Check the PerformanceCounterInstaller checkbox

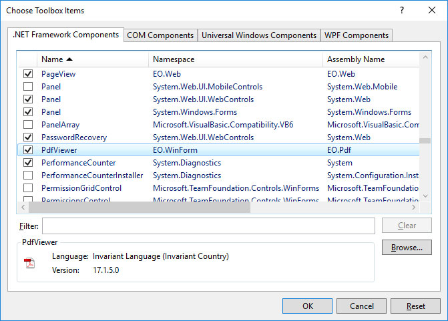(x=28, y=176)
